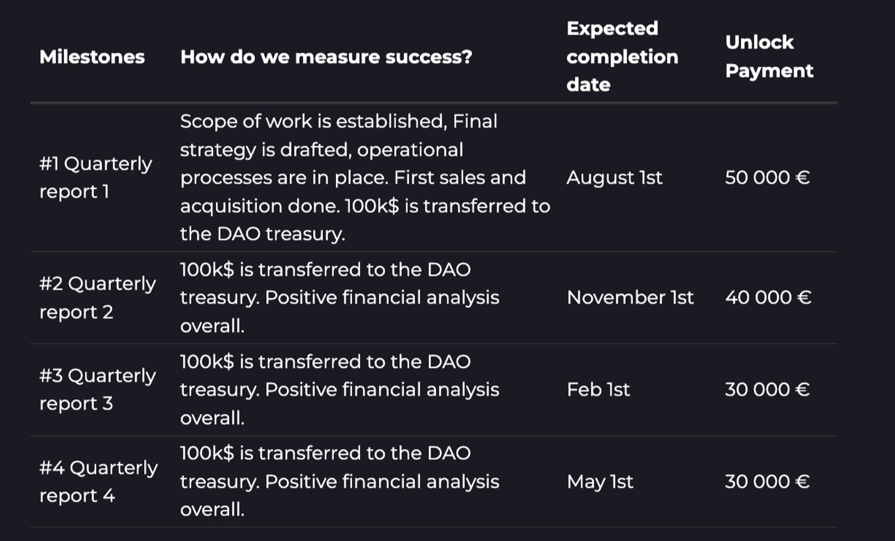Viewport: 895px width, 541px height.
Task: Select the 'How do we measure success?' header
Action: point(326,57)
